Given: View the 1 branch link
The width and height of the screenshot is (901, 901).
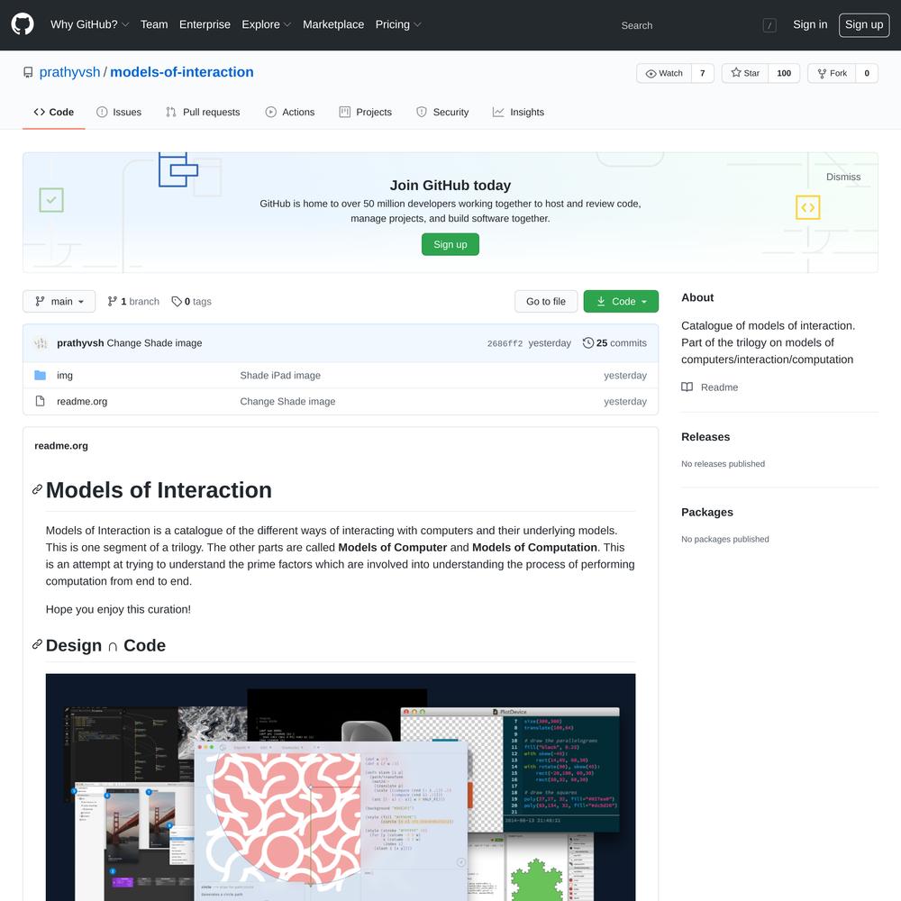Looking at the screenshot, I should [133, 302].
